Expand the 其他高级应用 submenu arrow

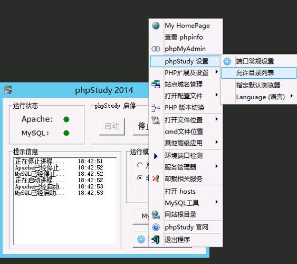pyautogui.click(x=216, y=142)
